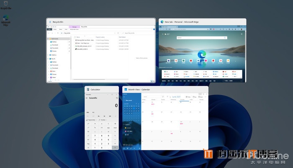Select Videos under This PC
The image size is (293, 168).
point(53,77)
